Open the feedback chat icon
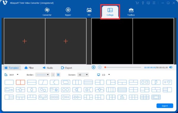The image size is (178, 113). click(148, 3)
